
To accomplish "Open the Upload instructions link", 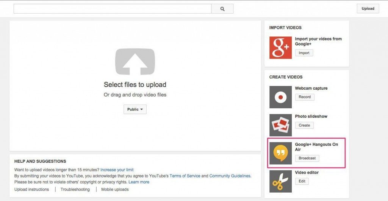I will tap(32, 189).
